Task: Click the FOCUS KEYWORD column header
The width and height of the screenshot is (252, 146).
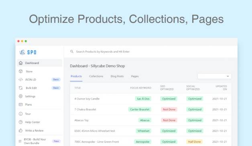Action: pos(140,88)
